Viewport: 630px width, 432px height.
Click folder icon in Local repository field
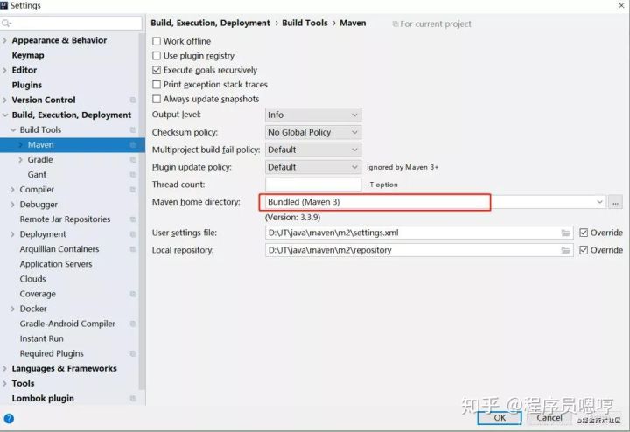(566, 250)
